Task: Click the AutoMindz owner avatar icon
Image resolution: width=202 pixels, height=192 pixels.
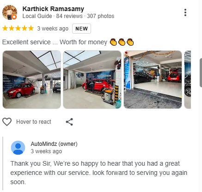Action: 18,148
